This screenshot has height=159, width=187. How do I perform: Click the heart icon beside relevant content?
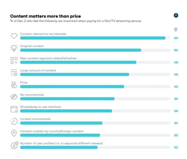14,36
